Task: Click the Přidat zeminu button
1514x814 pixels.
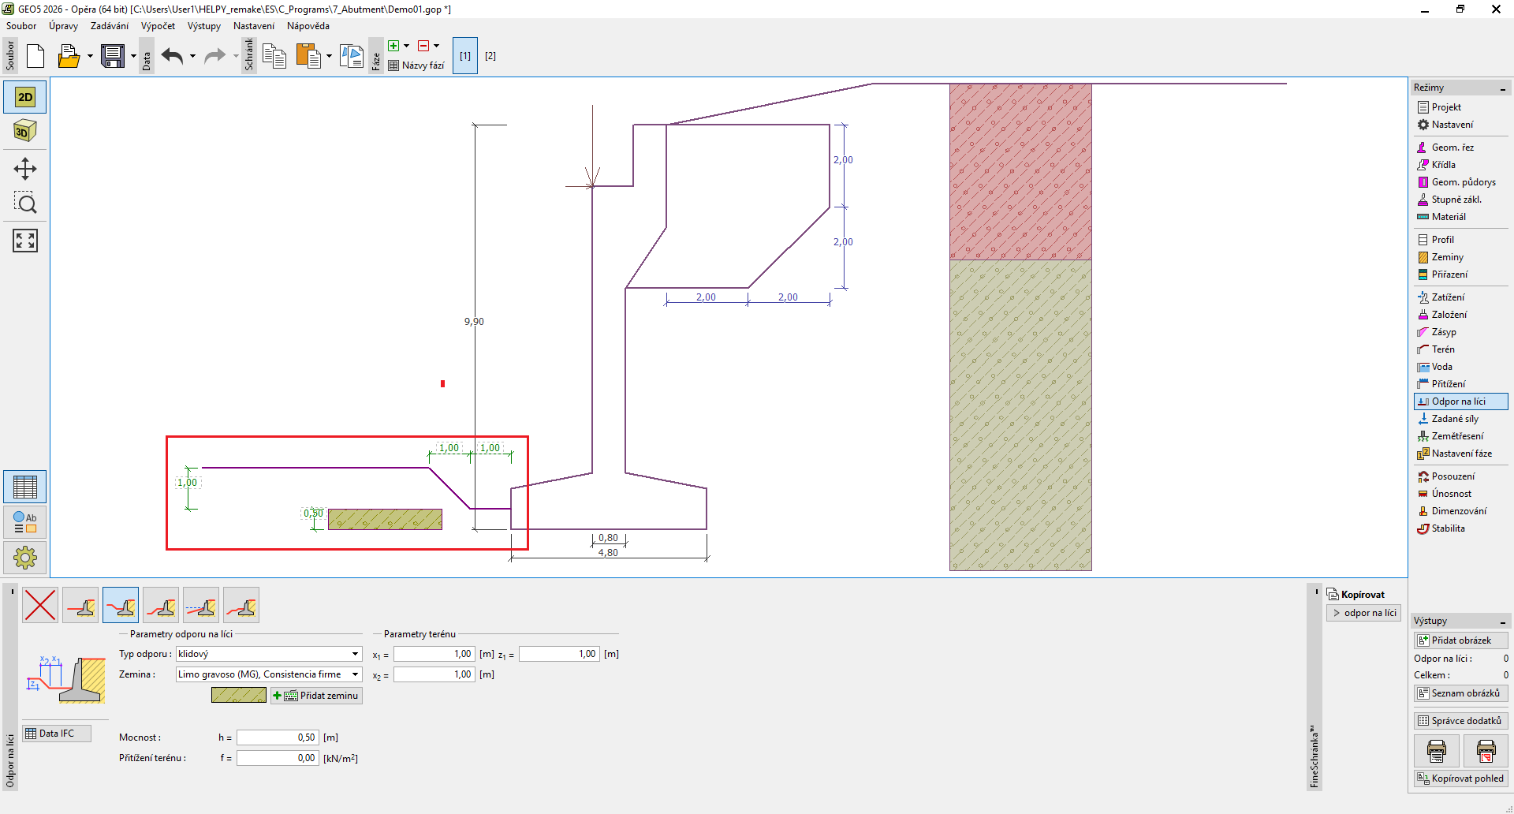Action: [x=316, y=696]
